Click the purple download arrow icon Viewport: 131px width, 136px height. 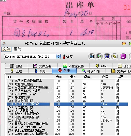click(123, 57)
